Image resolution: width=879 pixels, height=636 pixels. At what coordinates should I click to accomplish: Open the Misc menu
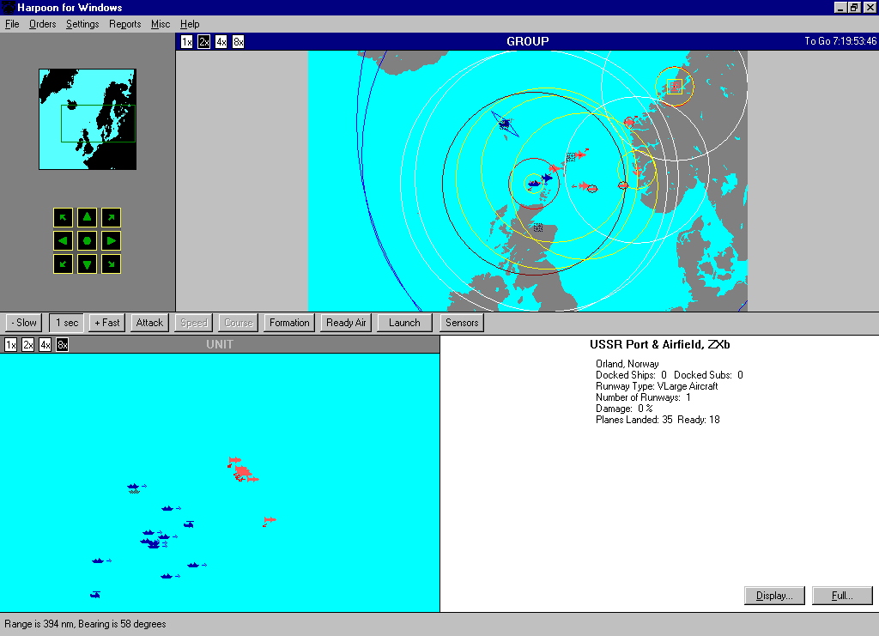click(x=161, y=24)
